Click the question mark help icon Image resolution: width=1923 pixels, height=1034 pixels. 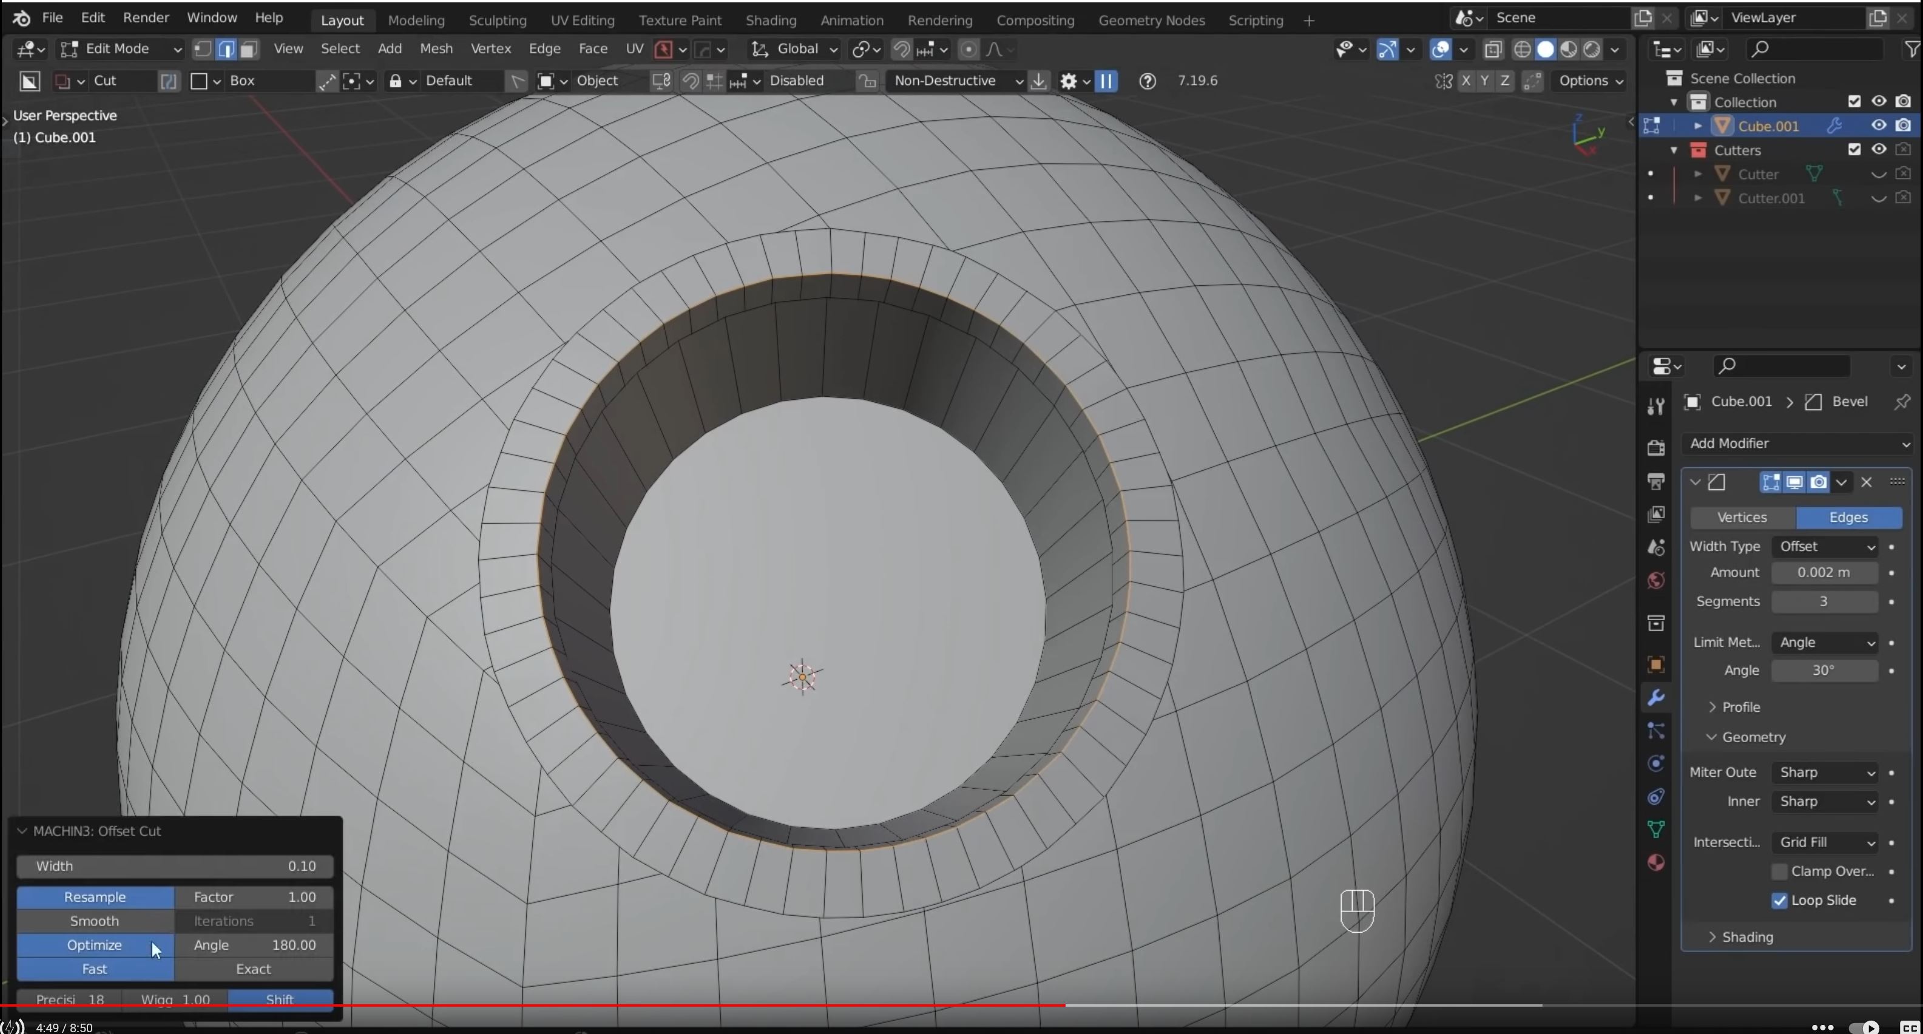pos(1147,81)
